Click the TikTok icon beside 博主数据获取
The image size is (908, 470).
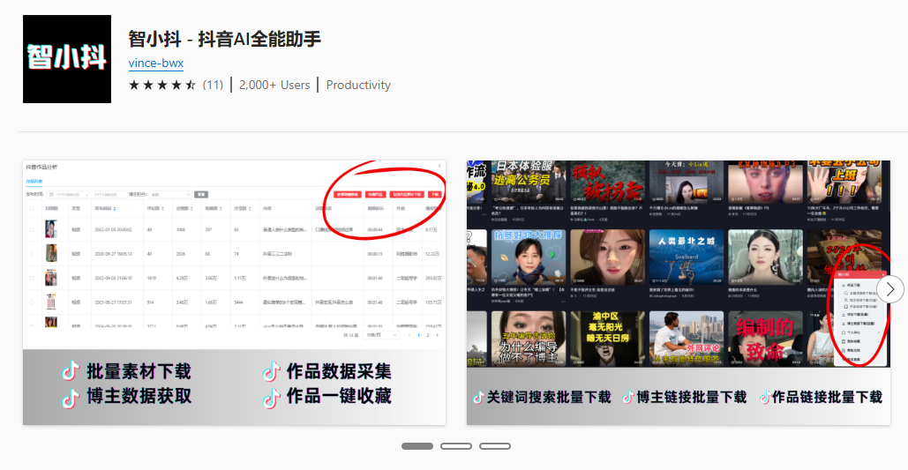pyautogui.click(x=70, y=397)
